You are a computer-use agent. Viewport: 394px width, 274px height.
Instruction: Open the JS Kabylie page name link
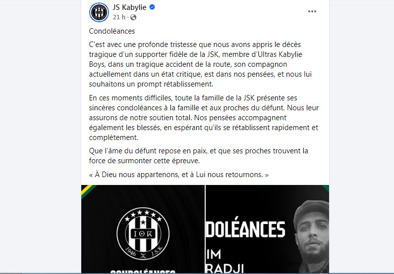pos(129,7)
